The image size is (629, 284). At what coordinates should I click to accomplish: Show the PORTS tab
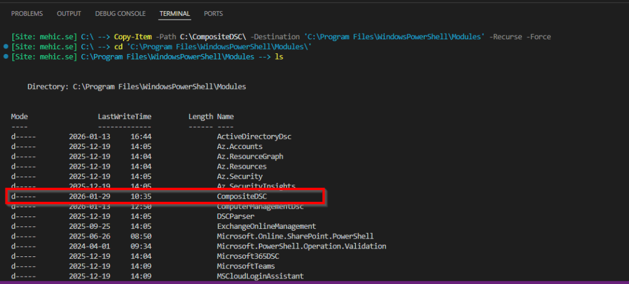(213, 13)
